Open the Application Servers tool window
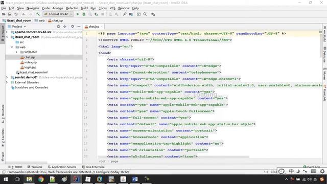 coord(62,167)
